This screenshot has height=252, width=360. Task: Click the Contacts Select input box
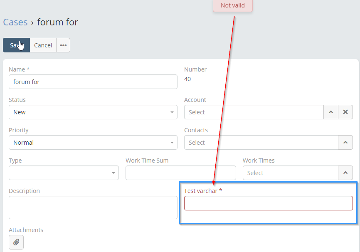[x=261, y=142]
